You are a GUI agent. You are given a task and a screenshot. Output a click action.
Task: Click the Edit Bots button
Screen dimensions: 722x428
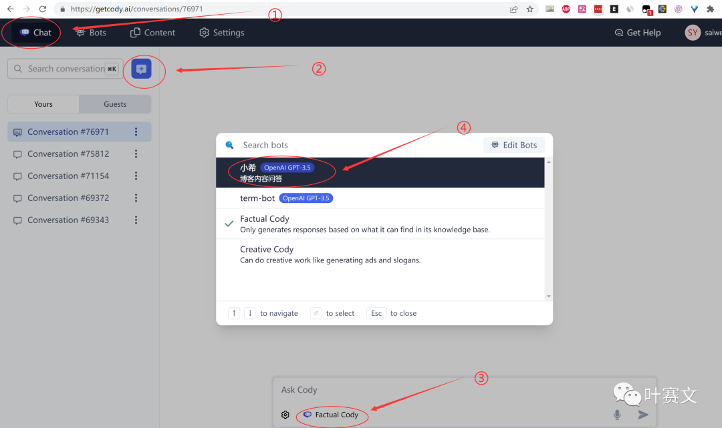pyautogui.click(x=514, y=145)
